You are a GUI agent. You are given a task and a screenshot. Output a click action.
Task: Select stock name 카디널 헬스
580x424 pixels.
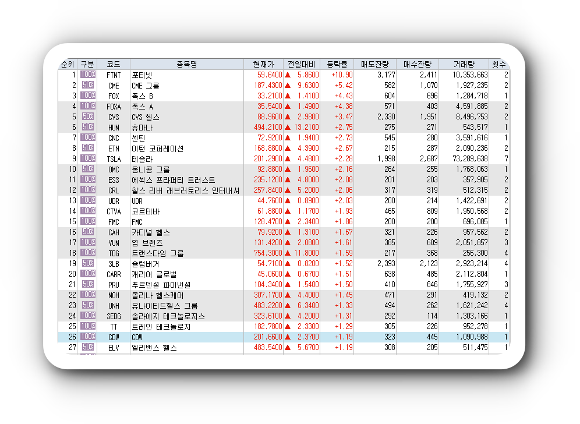point(151,232)
